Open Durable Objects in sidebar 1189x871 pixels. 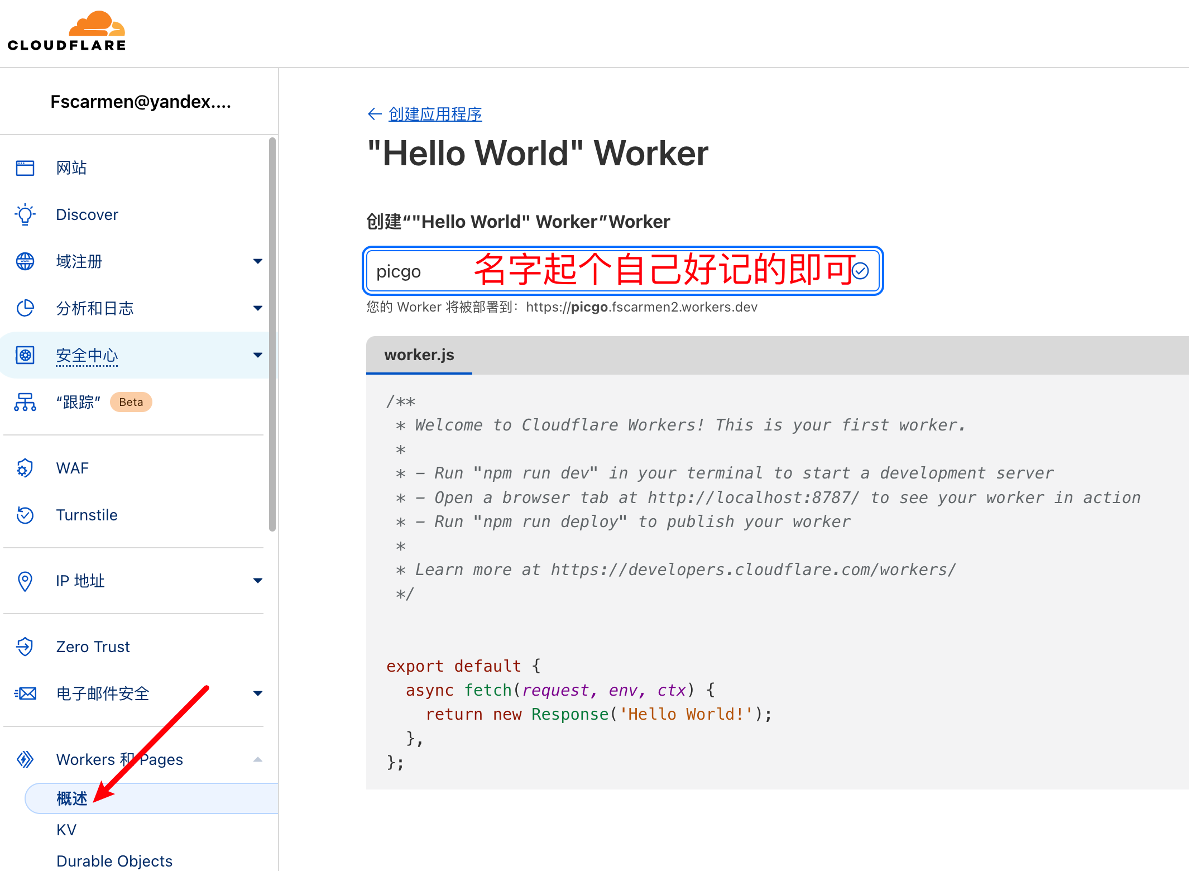tap(114, 861)
